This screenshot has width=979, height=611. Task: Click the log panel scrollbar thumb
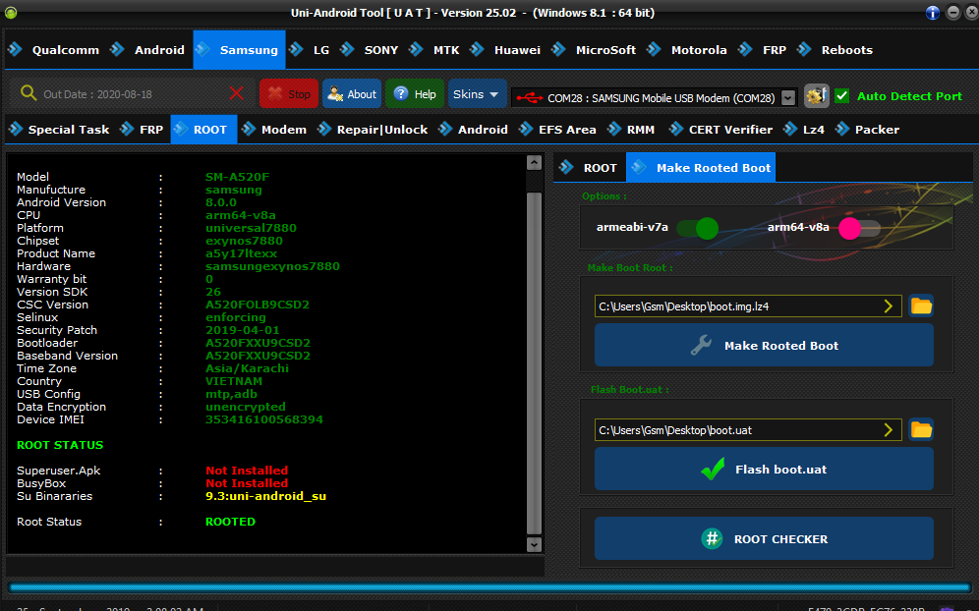(534, 363)
